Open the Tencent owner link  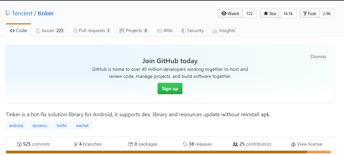tap(22, 13)
